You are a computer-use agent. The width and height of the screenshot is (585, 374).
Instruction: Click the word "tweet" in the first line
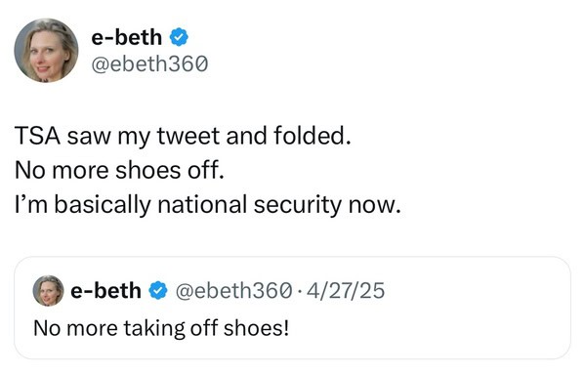click(188, 135)
